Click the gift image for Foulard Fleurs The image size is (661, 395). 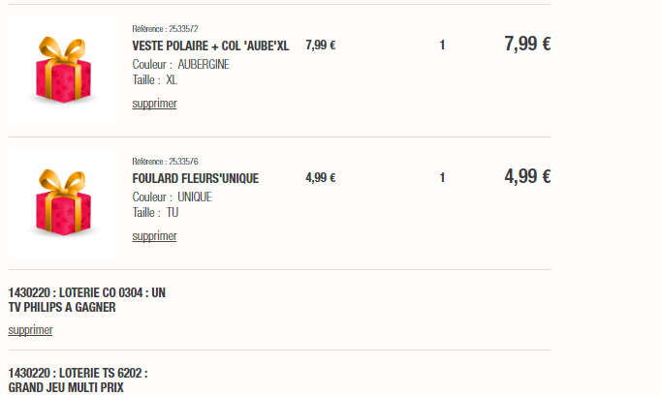(62, 202)
